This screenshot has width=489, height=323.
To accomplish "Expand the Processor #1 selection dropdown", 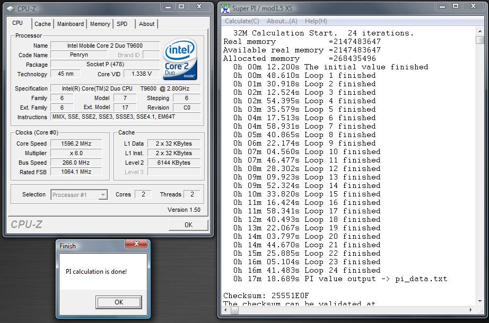I will tap(103, 195).
